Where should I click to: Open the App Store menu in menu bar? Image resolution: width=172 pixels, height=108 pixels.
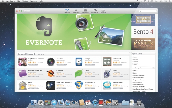[x=10, y=1]
